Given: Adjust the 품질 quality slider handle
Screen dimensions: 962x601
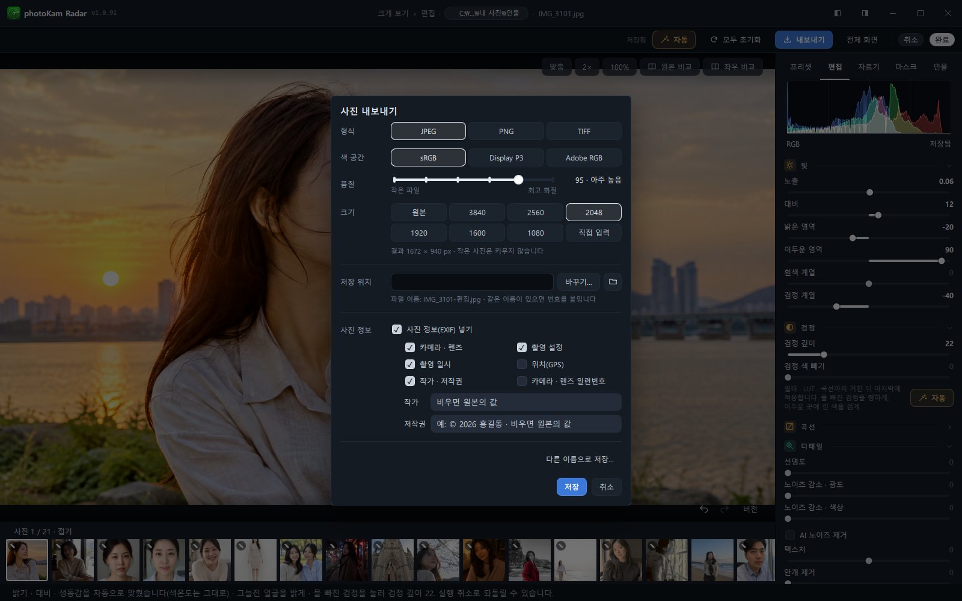Looking at the screenshot, I should (x=518, y=180).
